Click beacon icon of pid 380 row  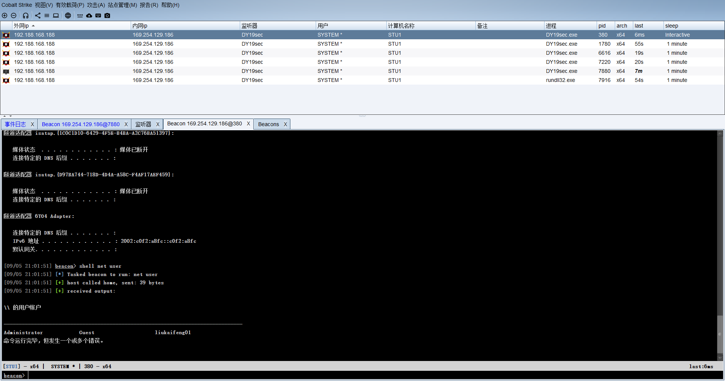(6, 35)
